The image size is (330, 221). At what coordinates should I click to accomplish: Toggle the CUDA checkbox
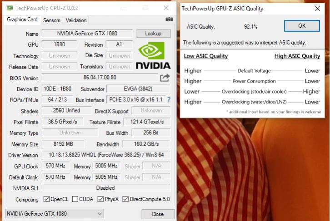point(75,199)
